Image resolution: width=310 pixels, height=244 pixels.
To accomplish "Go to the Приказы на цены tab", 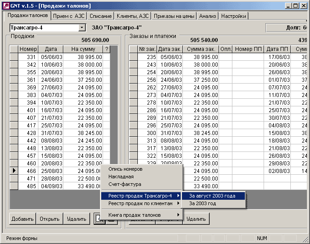I will point(174,16).
